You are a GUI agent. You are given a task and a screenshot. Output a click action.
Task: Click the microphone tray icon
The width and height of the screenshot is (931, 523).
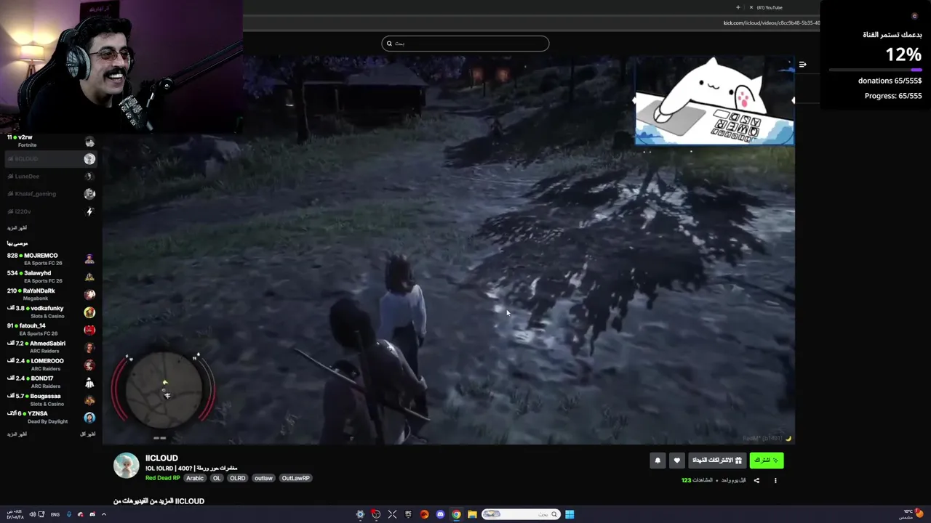[69, 514]
